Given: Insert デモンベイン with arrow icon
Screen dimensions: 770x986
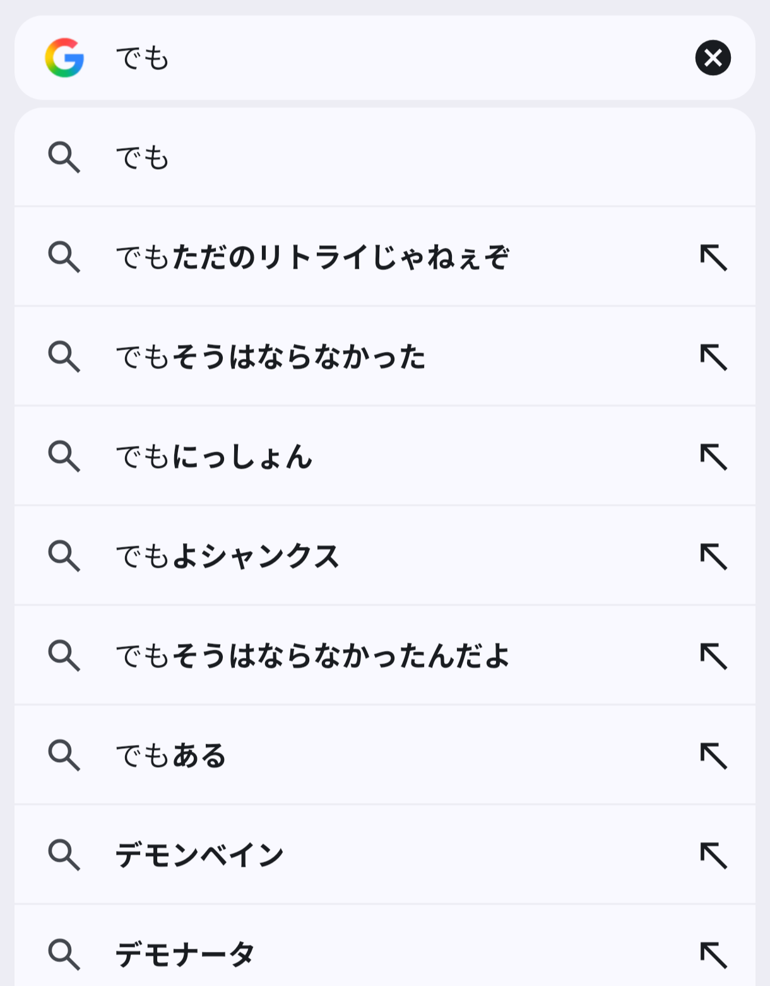Looking at the screenshot, I should [x=714, y=855].
